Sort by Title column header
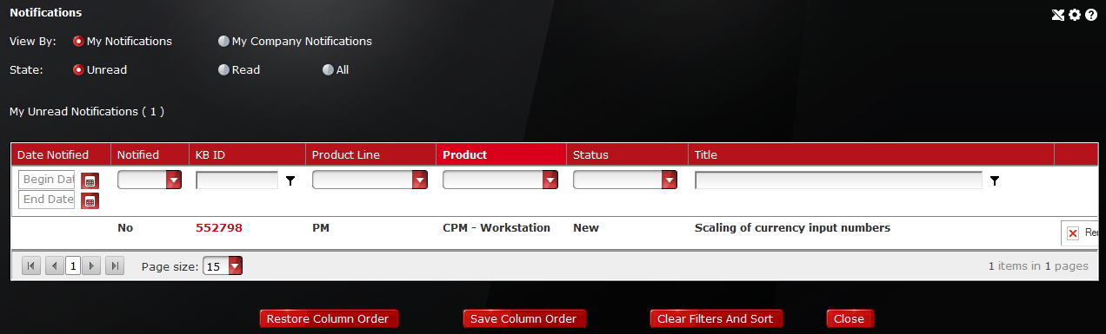 tap(706, 154)
